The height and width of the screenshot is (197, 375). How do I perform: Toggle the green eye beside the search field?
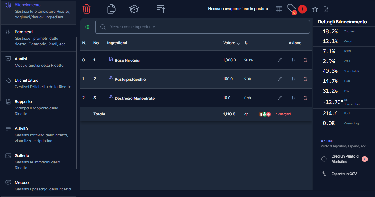(x=88, y=27)
